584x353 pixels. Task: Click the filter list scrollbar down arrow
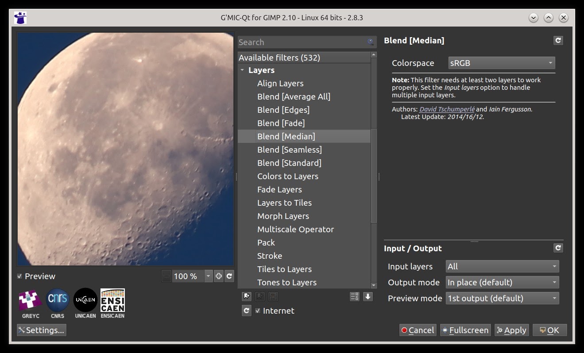pyautogui.click(x=374, y=285)
